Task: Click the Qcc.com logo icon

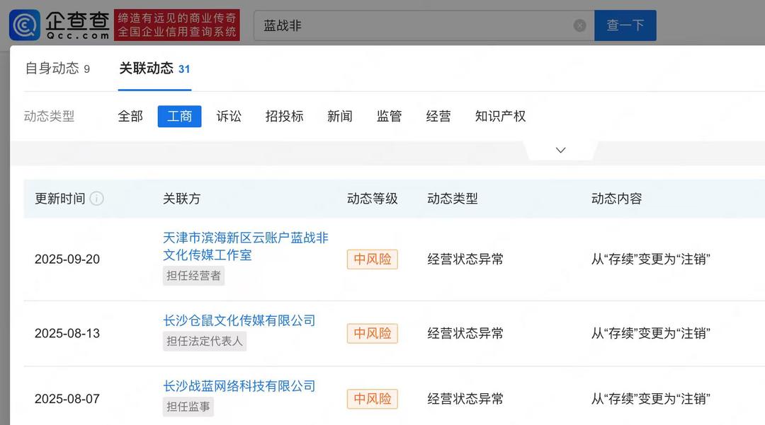Action: coord(25,25)
